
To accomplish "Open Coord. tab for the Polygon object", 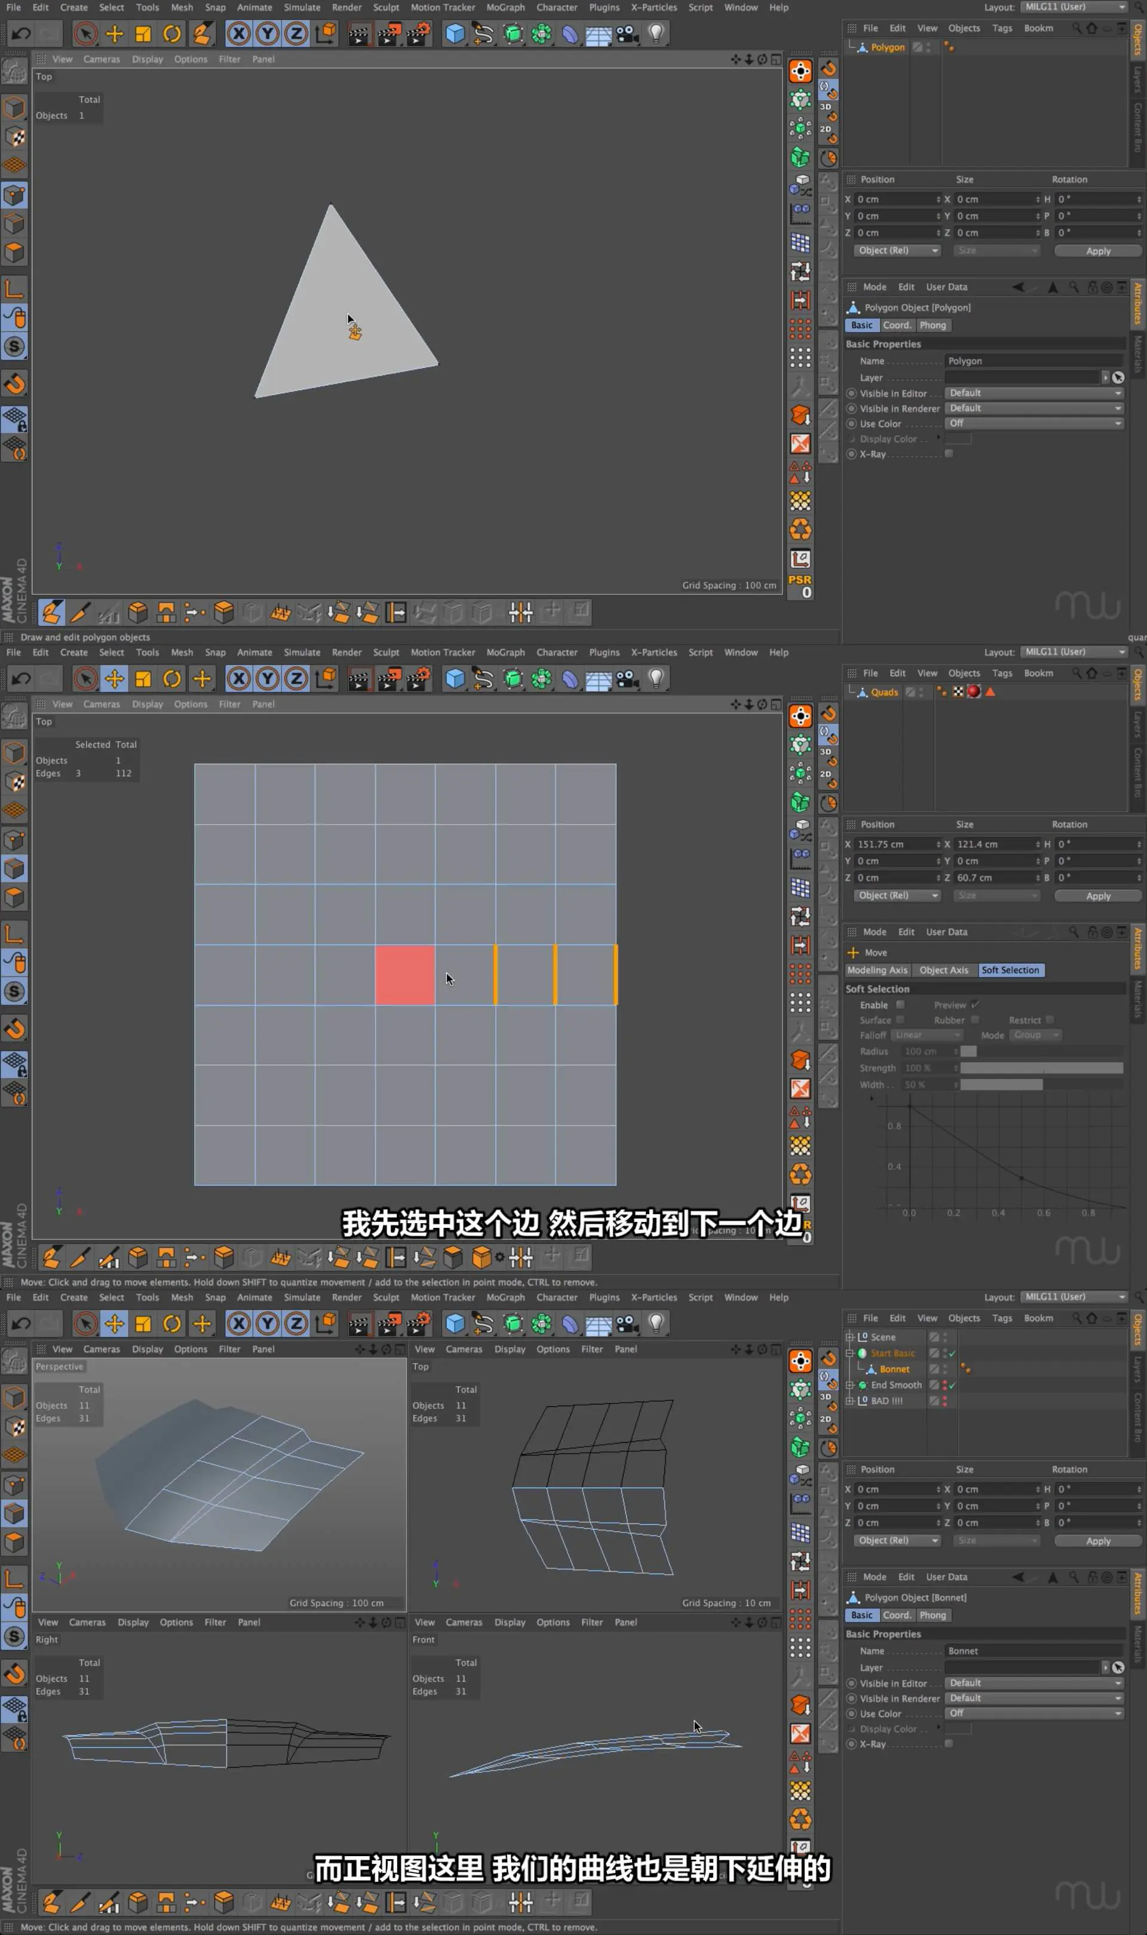I will pyautogui.click(x=897, y=324).
